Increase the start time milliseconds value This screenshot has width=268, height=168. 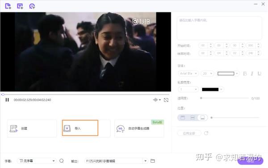(x=258, y=44)
